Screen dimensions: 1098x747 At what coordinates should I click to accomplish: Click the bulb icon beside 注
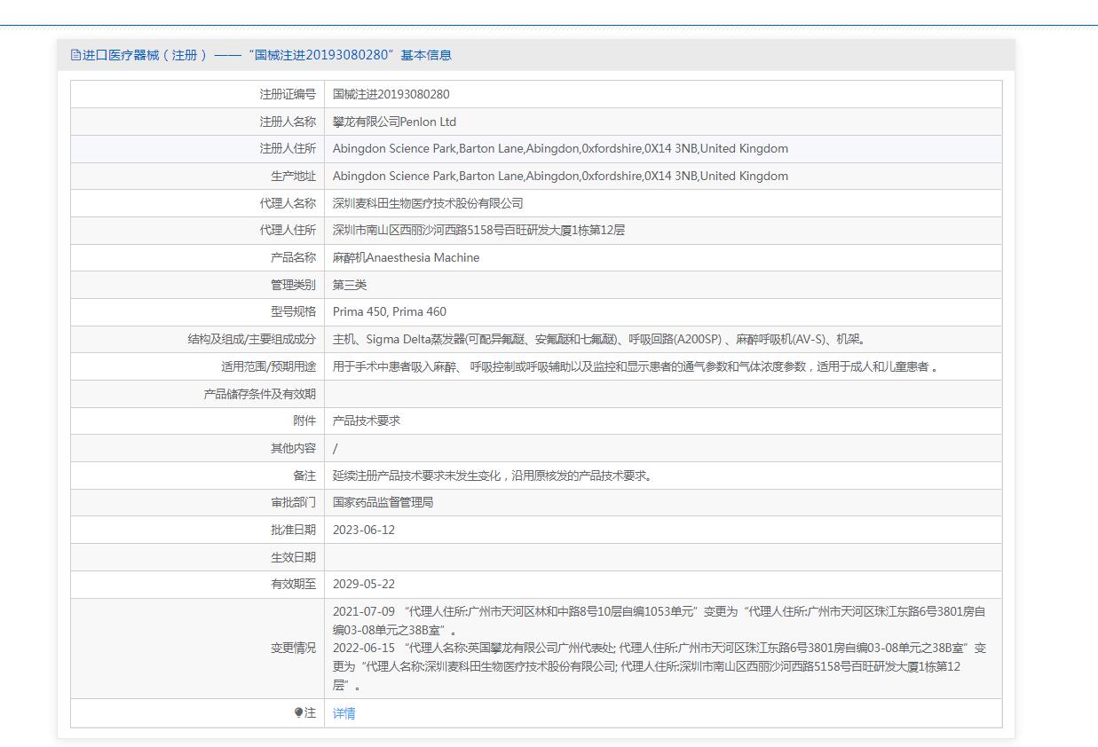[x=299, y=712]
